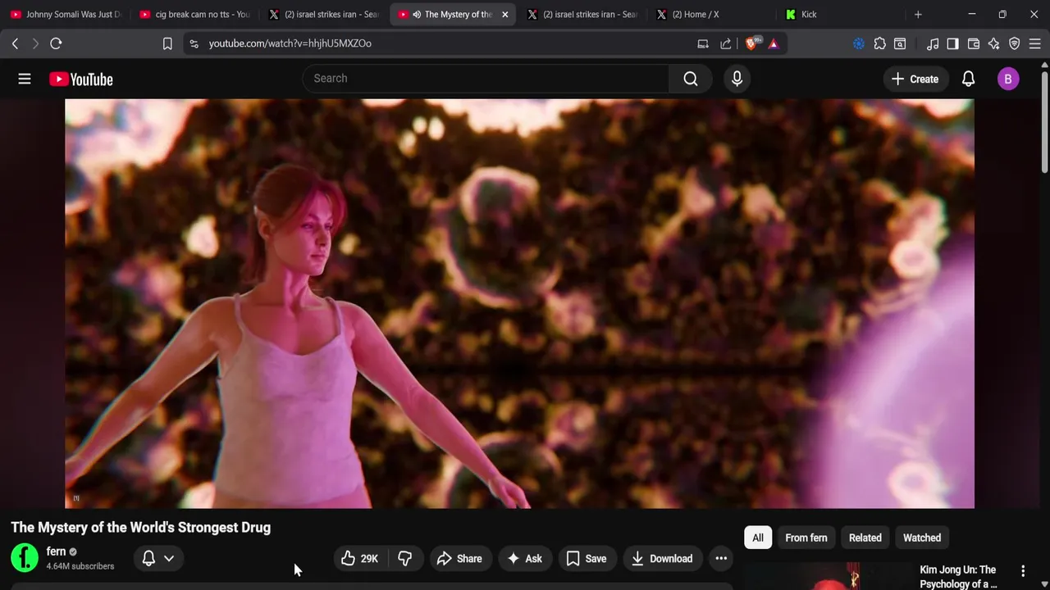Switch to Home / X tab

(x=713, y=14)
